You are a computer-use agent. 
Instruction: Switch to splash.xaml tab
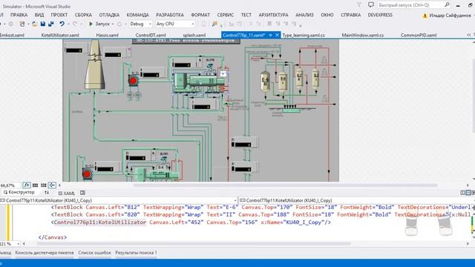pos(194,35)
